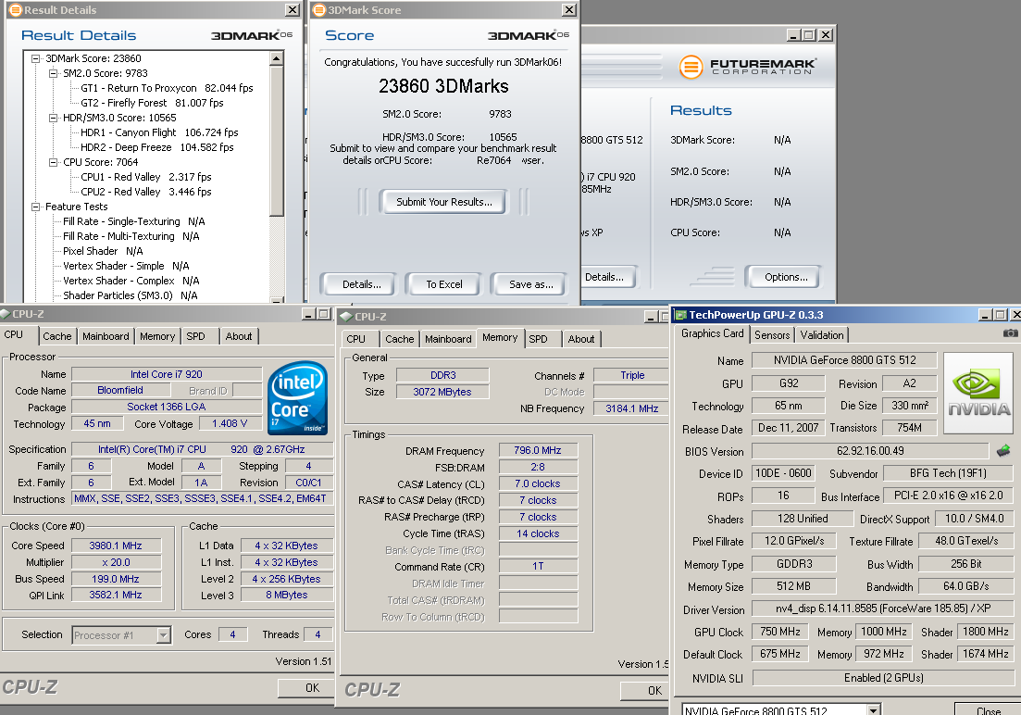Click the Futuremark Corporation logo
Screen dimensions: 1021x715
click(x=747, y=67)
